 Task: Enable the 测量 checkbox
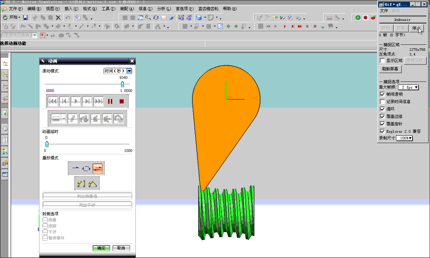[45, 220]
